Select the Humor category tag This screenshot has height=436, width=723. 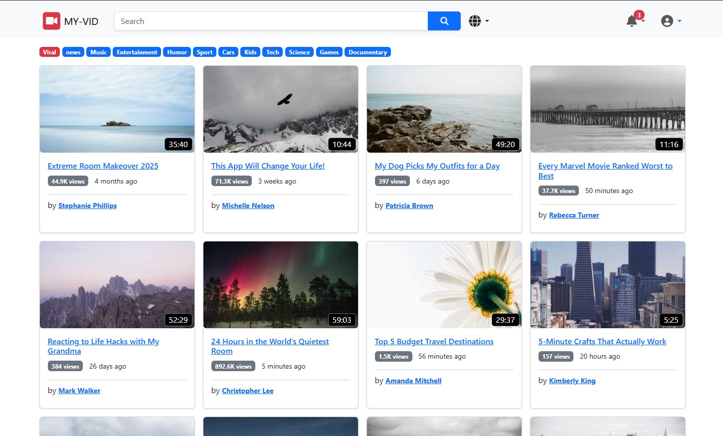tap(177, 52)
